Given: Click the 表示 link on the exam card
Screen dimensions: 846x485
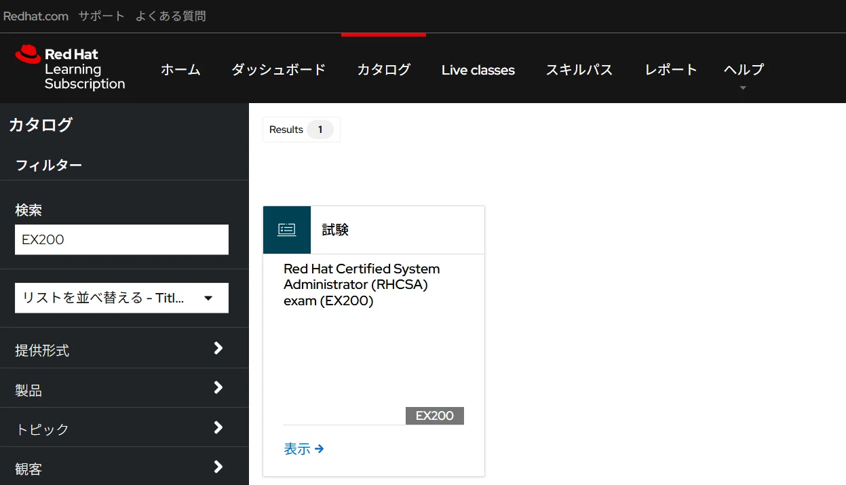Looking at the screenshot, I should point(304,448).
